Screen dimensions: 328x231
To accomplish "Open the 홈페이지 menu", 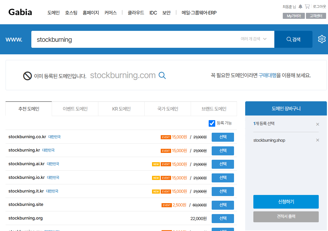I will tap(91, 13).
